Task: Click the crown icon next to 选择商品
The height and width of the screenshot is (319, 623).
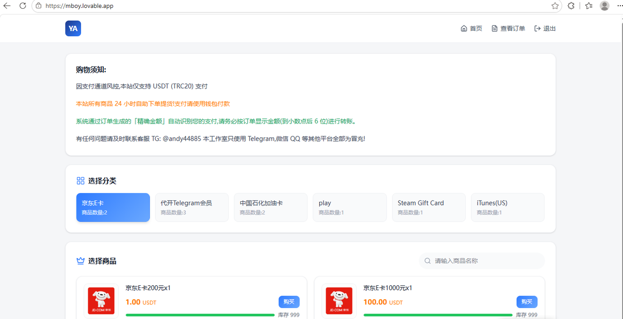Action: point(80,261)
